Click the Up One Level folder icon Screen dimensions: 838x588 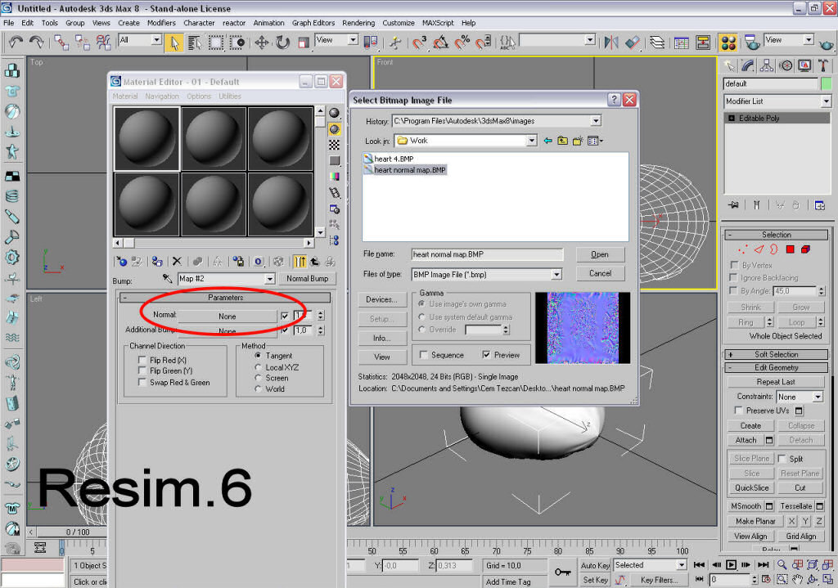562,141
